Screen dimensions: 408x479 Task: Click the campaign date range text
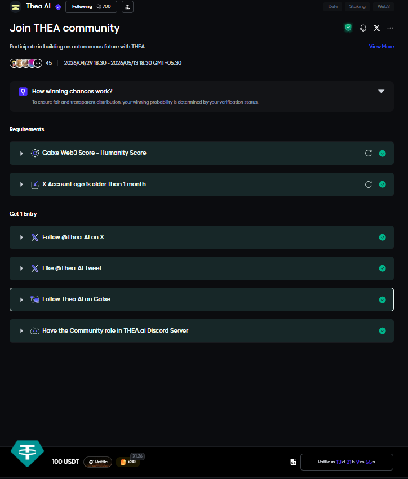123,63
